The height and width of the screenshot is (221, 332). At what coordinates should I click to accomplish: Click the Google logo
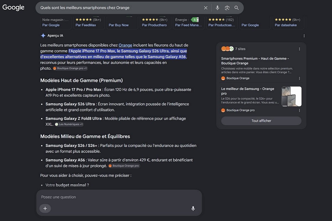click(x=13, y=7)
